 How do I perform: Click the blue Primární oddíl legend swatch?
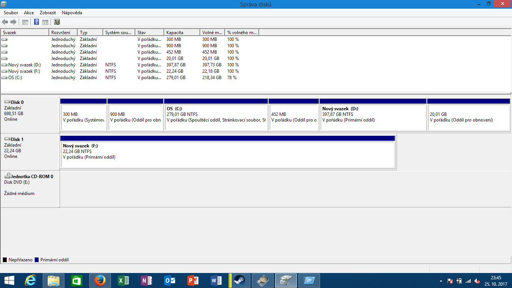[36, 260]
